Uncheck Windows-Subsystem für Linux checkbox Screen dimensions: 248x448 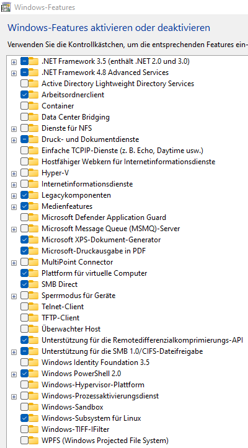coord(24,418)
